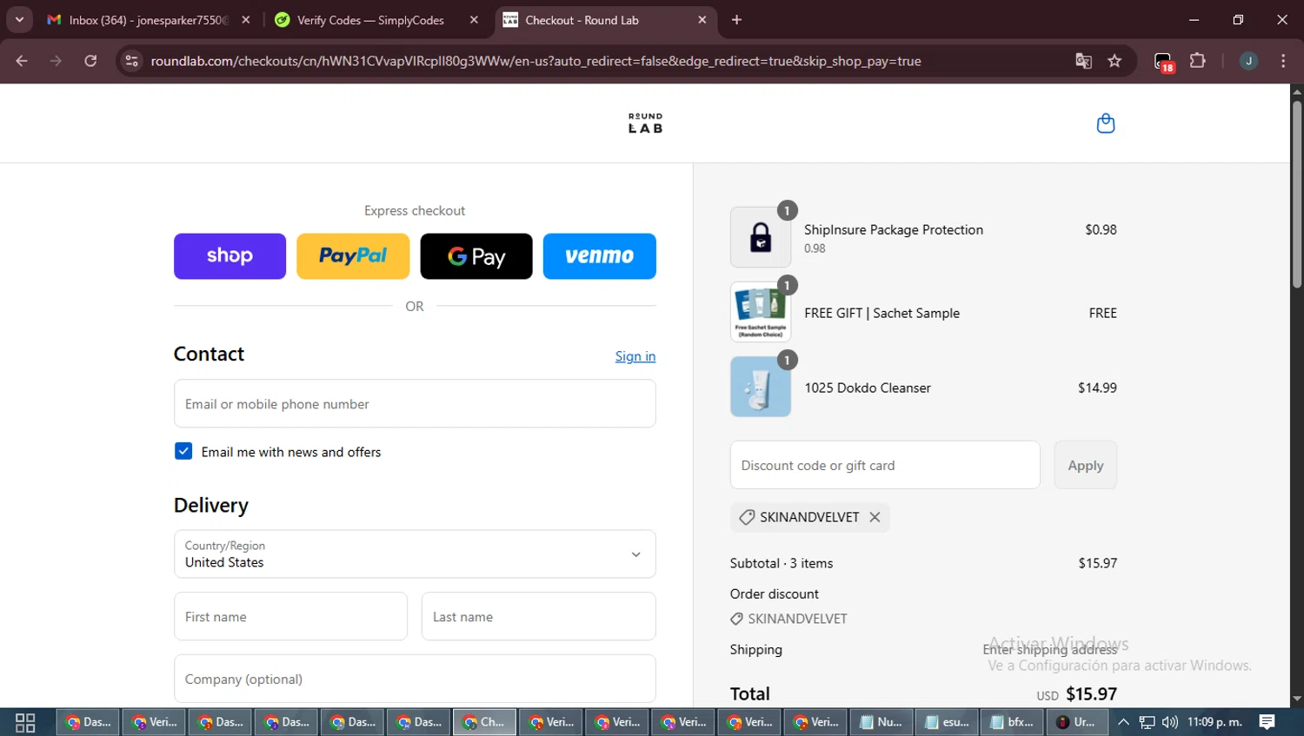Open the esu... Notepad taskbar item

[947, 722]
